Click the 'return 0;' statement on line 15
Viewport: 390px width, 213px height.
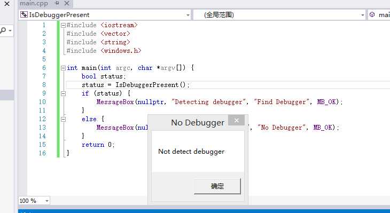pyautogui.click(x=98, y=145)
